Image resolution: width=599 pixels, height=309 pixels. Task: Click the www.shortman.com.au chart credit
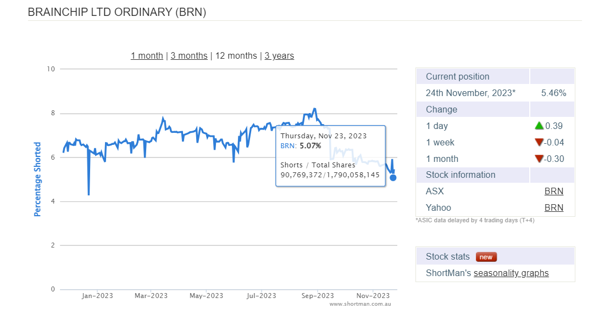(x=360, y=304)
